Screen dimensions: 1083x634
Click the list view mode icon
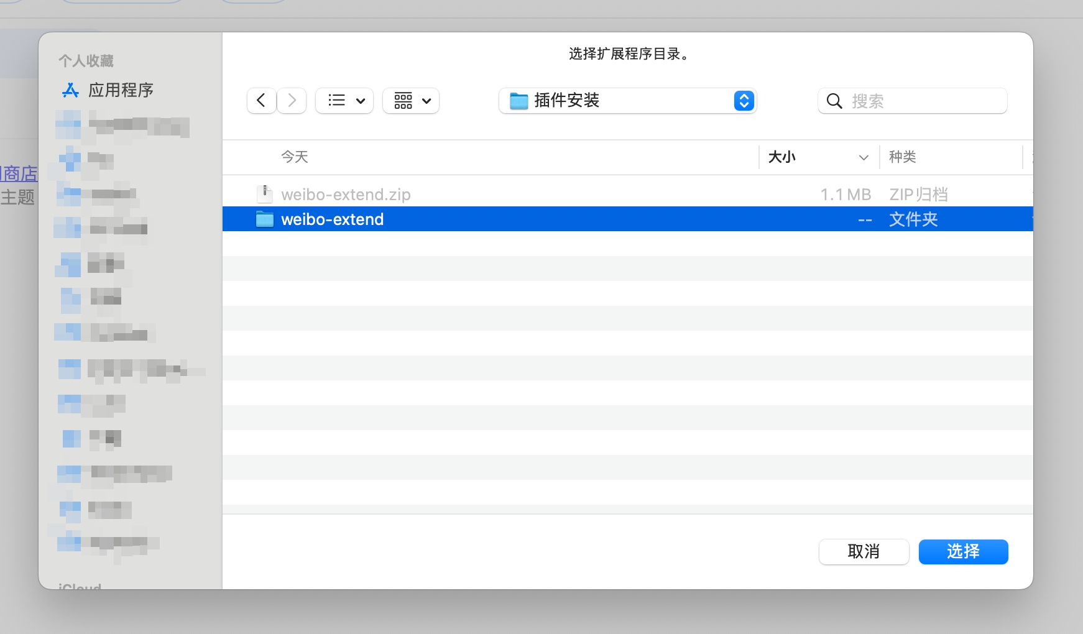(x=336, y=101)
